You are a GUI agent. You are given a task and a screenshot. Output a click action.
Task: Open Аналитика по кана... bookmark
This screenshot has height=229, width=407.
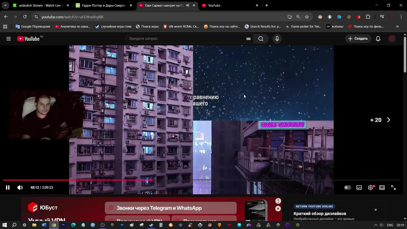(72, 26)
